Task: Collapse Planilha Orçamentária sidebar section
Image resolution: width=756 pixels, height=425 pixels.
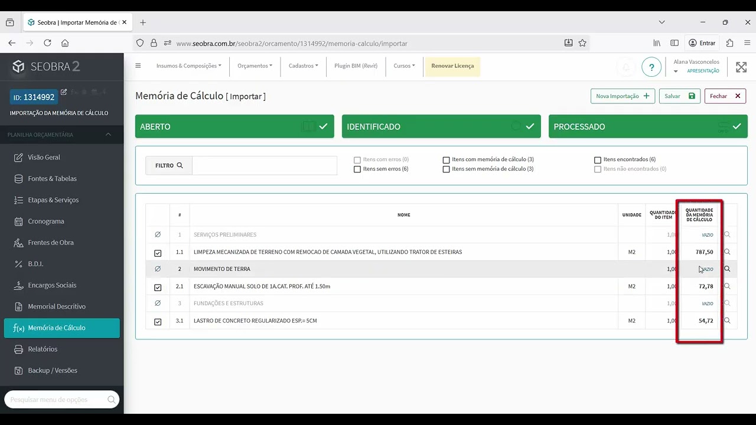Action: tap(108, 135)
